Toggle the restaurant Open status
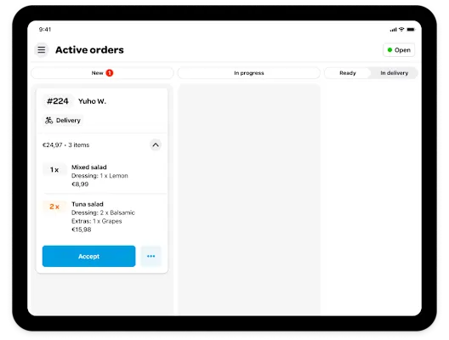Screen dimensions: 449x340 (399, 50)
